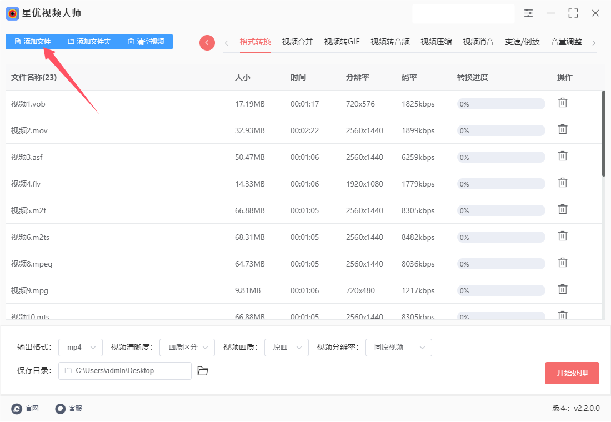
Task: Click duration value 00:02:22
Action: [305, 130]
